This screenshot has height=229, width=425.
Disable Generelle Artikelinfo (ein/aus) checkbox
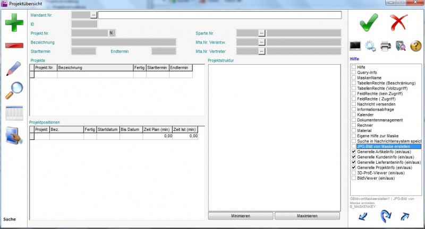pos(353,152)
